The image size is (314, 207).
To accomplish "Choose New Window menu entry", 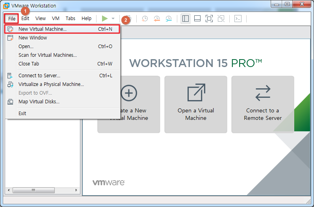I will [62, 38].
